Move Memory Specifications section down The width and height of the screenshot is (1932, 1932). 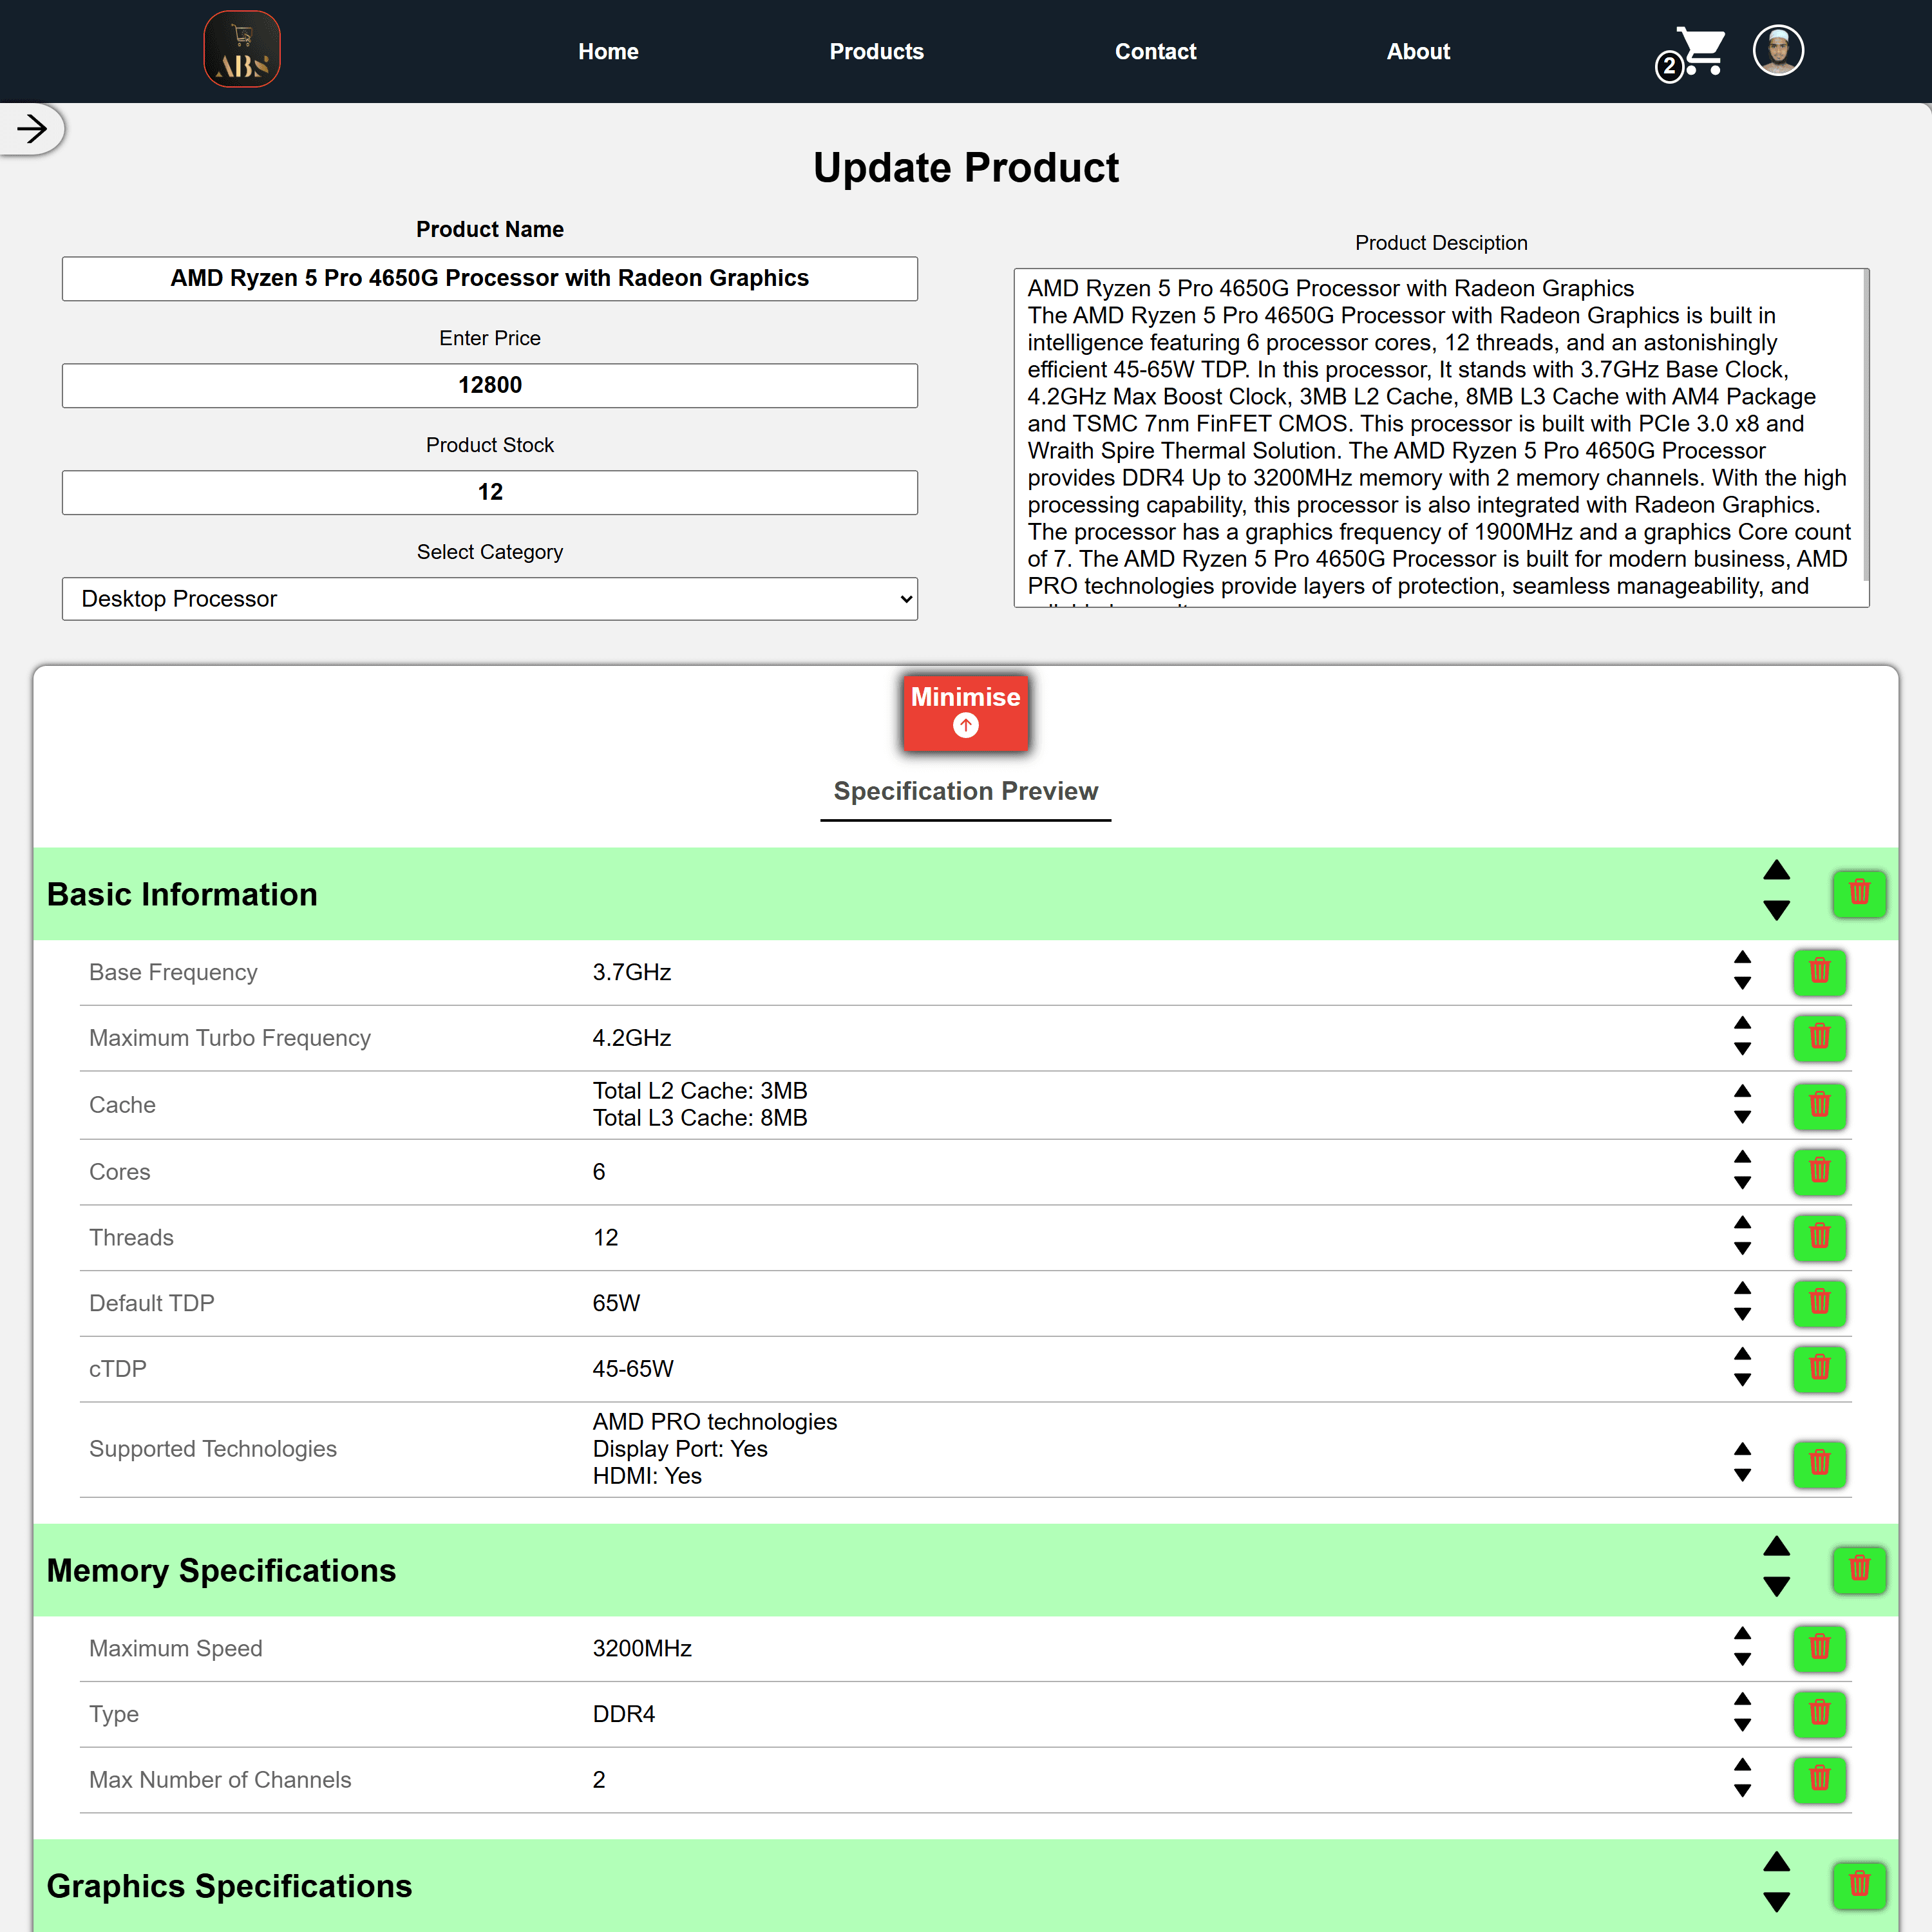(x=1776, y=1586)
